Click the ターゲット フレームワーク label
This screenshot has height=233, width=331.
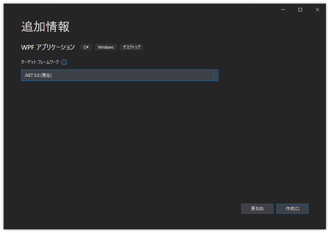(x=40, y=62)
